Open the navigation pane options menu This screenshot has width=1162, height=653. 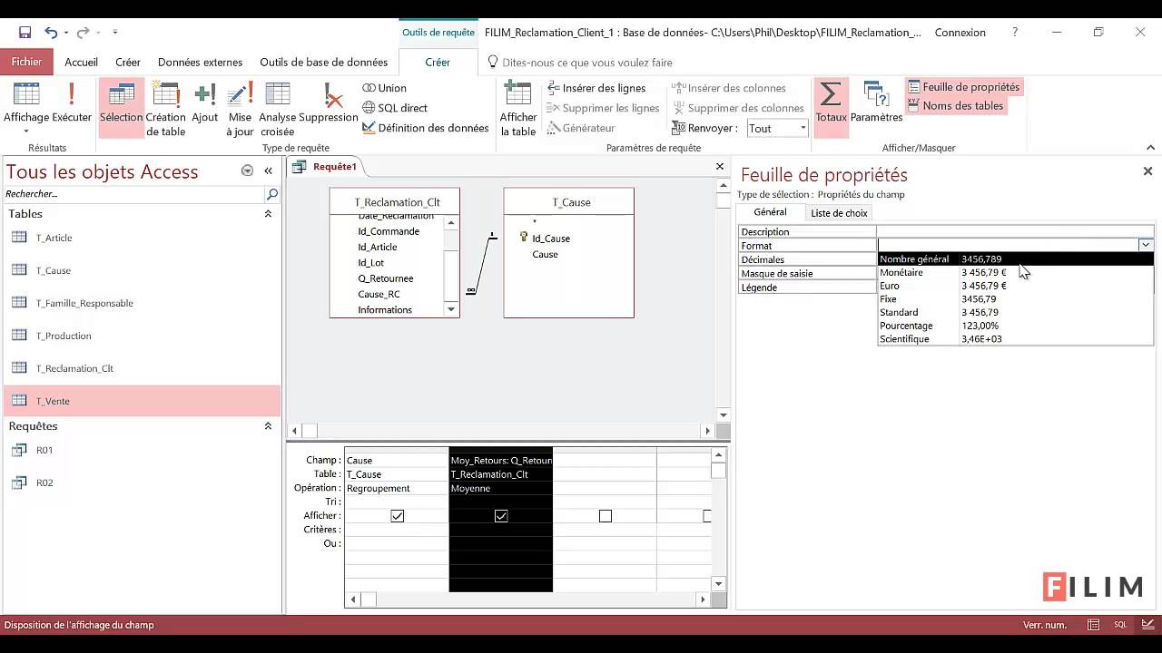(x=247, y=171)
